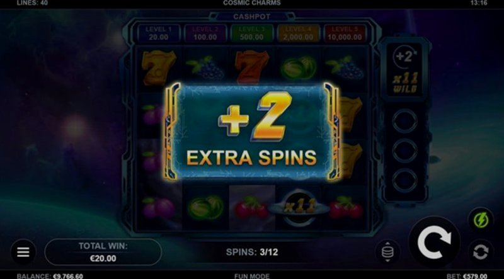The image size is (504, 279).
Task: Select the Level 1 20.00 cashpot
Action: click(x=159, y=33)
